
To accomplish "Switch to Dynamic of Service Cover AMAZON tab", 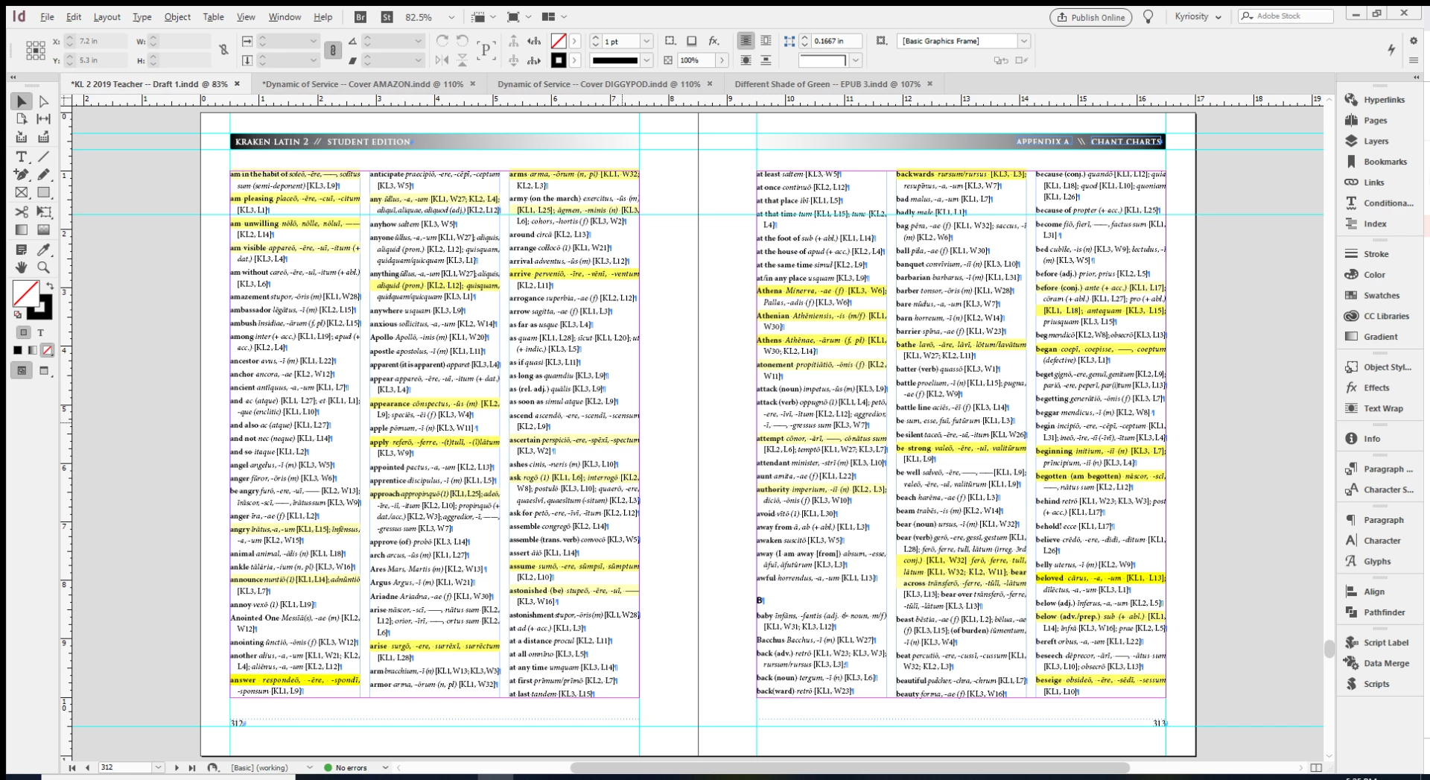I will (363, 84).
